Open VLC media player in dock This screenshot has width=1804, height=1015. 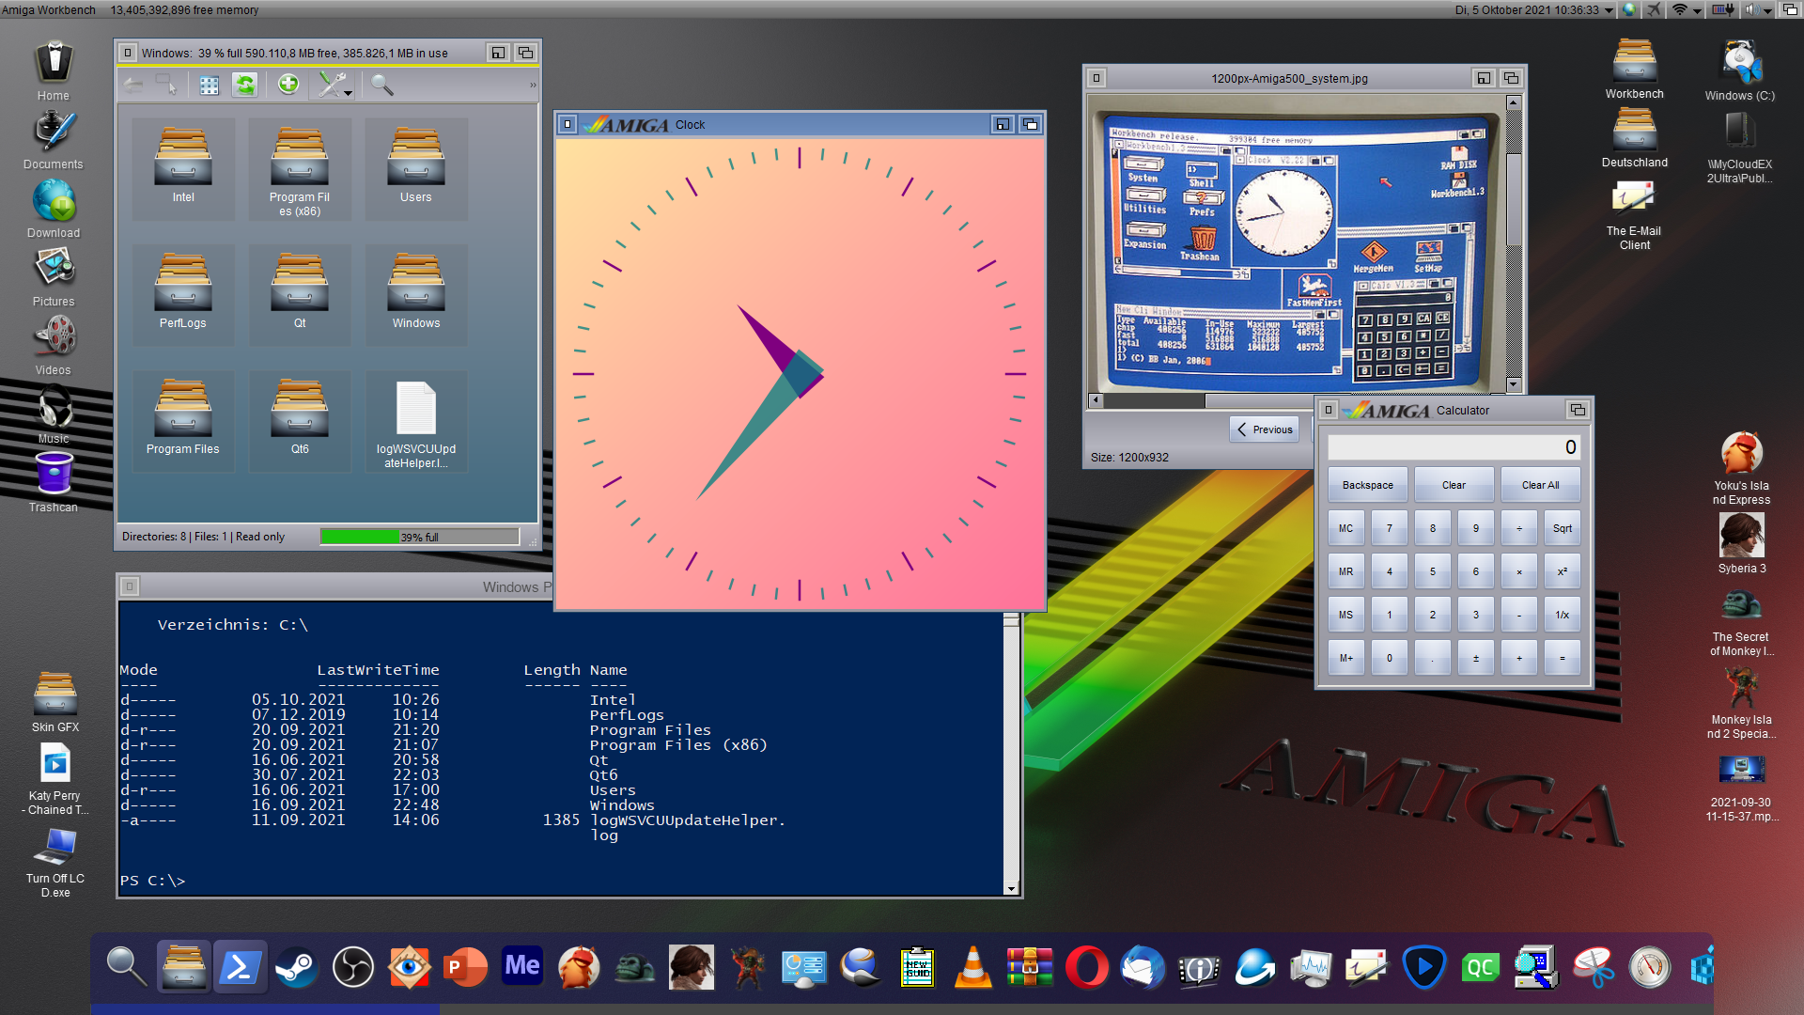(x=973, y=967)
